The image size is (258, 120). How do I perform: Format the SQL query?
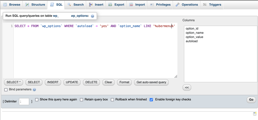click(x=124, y=82)
